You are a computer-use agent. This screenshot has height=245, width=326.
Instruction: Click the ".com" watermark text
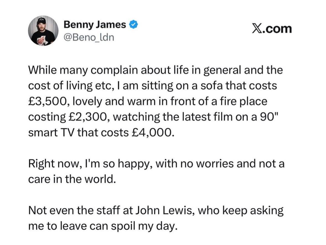[x=278, y=28]
